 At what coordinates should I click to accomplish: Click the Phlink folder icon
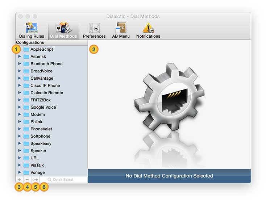pos(26,122)
